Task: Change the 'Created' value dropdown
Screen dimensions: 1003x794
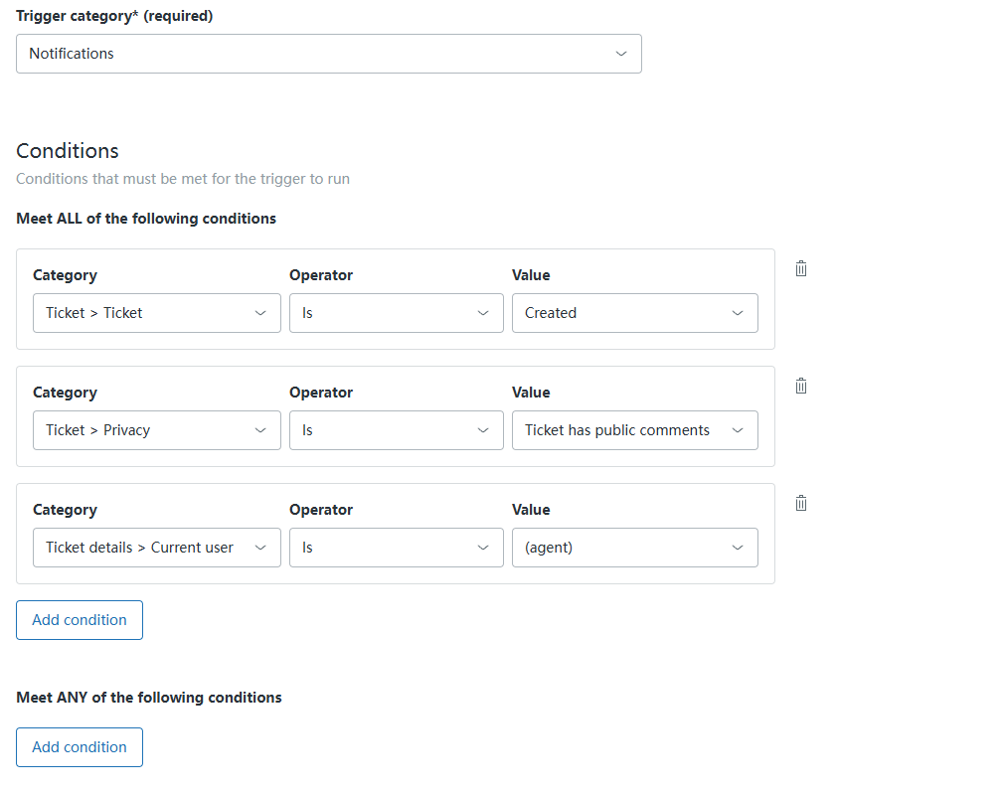Action: click(634, 313)
